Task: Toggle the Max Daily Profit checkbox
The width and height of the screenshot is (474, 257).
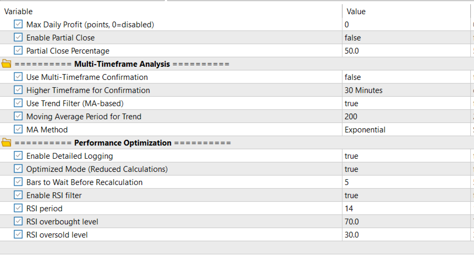Action: pyautogui.click(x=18, y=25)
